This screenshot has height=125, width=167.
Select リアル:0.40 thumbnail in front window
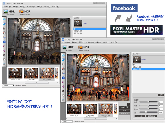(74, 110)
